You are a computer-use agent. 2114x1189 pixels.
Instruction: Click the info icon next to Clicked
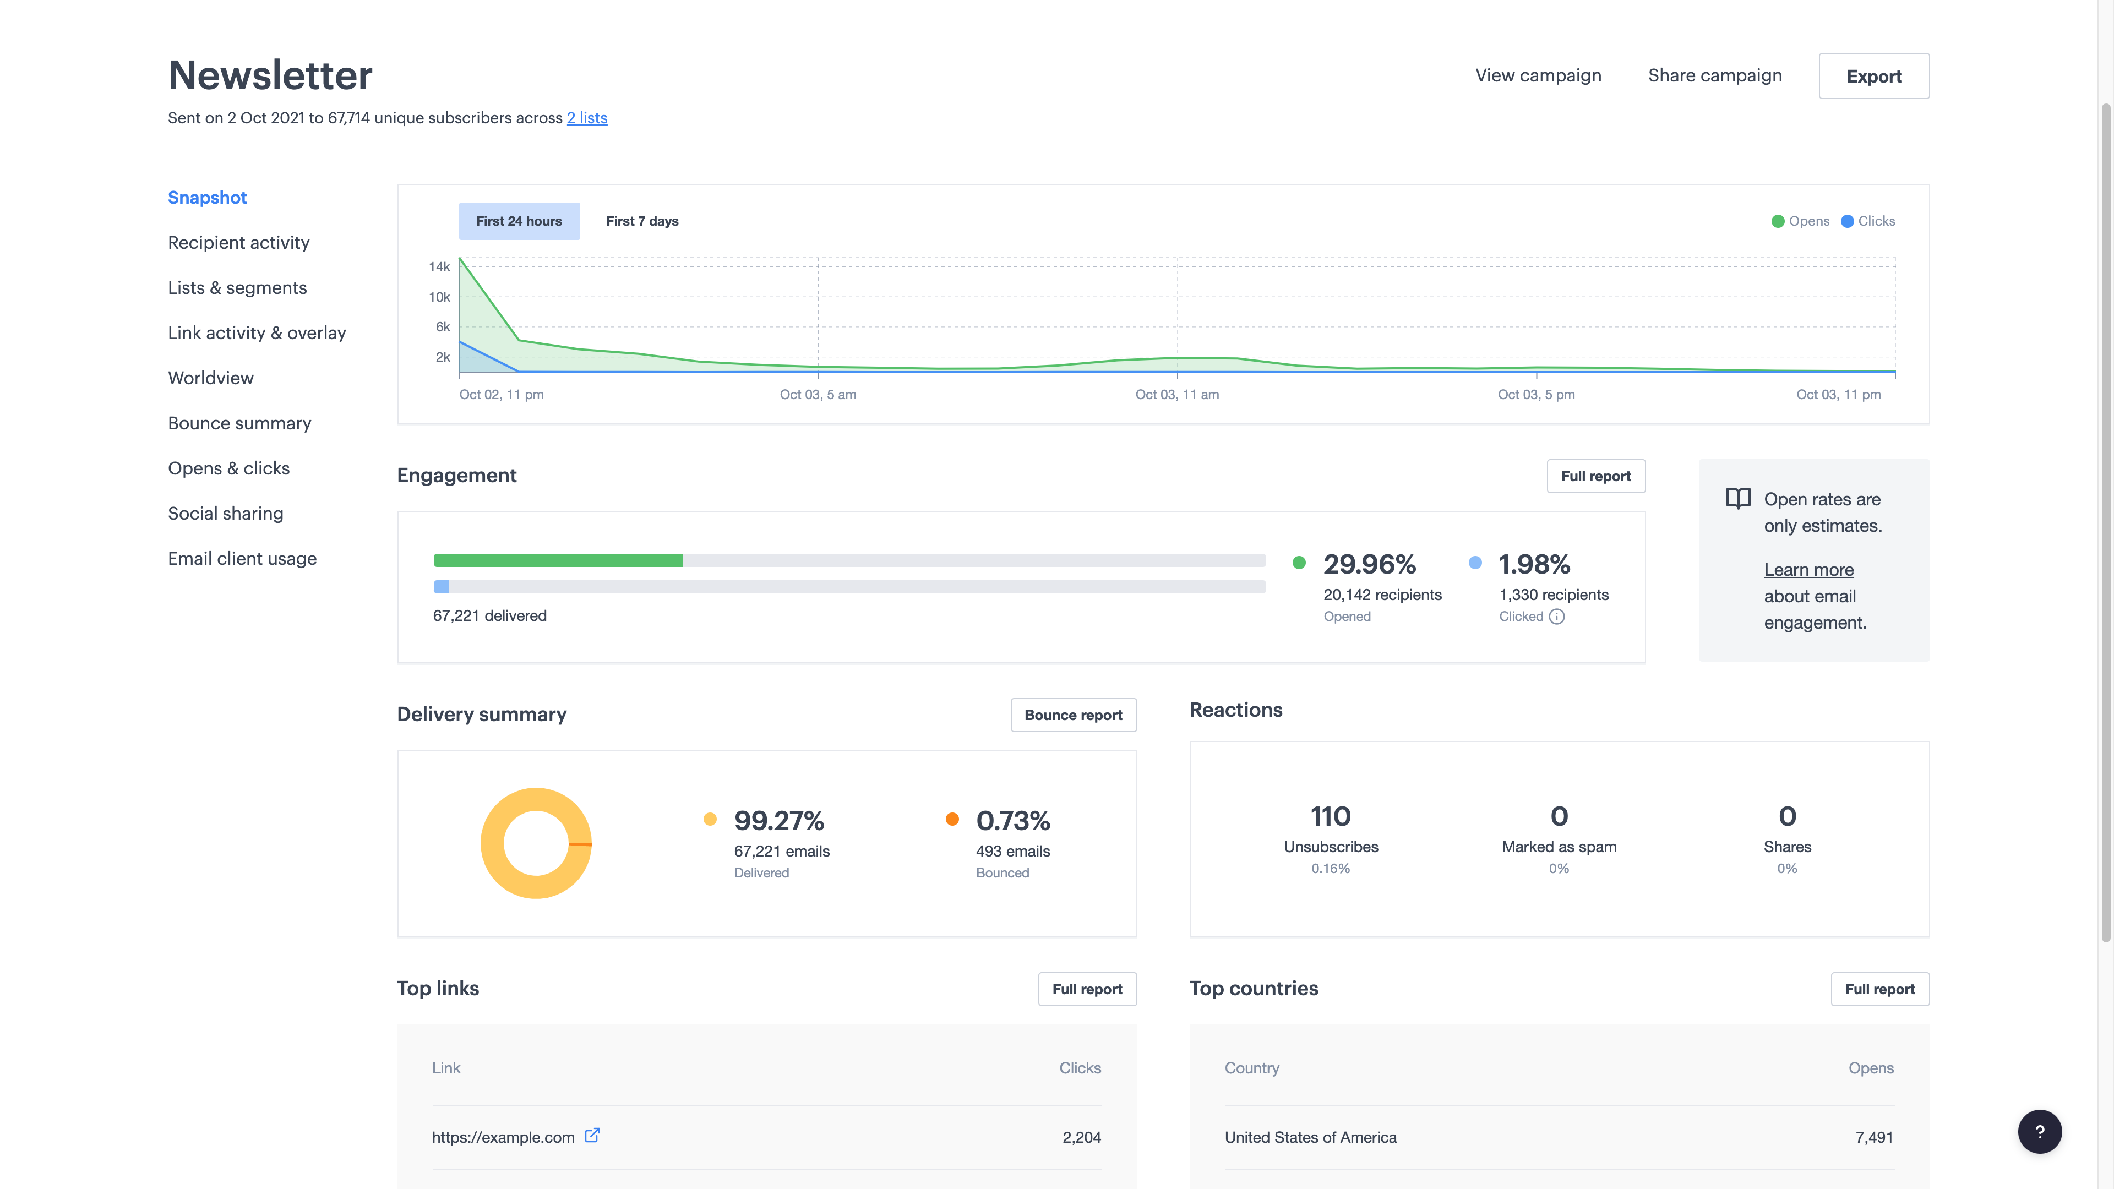coord(1557,617)
